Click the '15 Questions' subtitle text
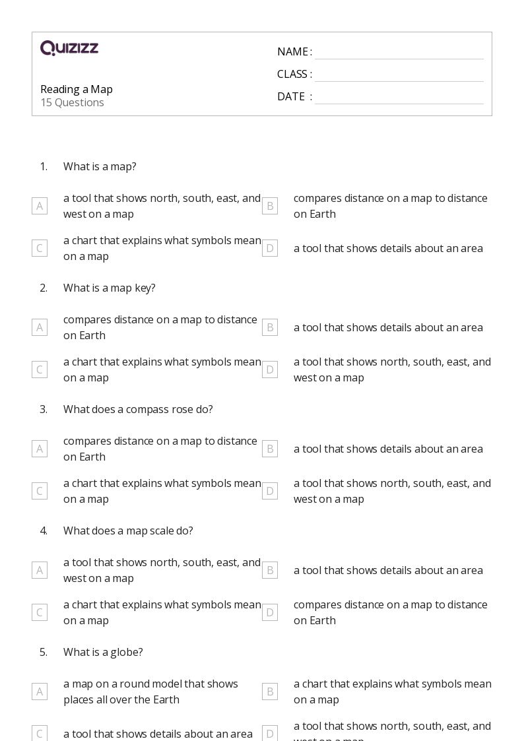Viewport: 524px width, 741px height. pyautogui.click(x=72, y=102)
